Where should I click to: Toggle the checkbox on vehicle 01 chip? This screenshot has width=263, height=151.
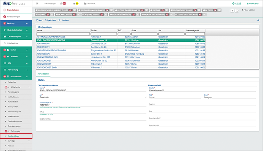pyautogui.click(x=74, y=10)
